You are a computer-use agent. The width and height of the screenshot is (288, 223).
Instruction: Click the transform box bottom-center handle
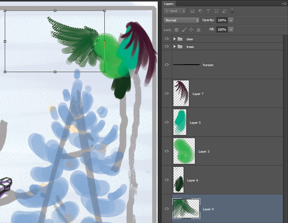click(x=55, y=72)
